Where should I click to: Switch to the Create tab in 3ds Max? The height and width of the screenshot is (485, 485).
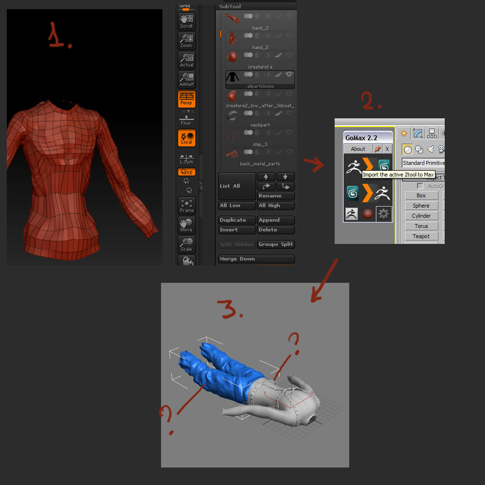coord(404,133)
